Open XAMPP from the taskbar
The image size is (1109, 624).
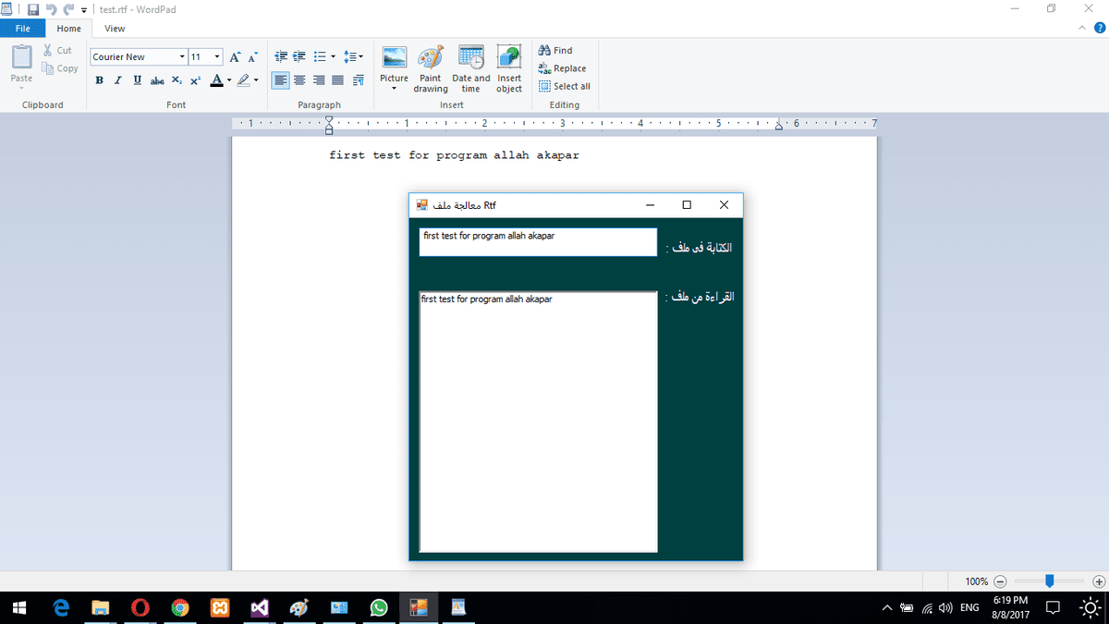[x=220, y=608]
